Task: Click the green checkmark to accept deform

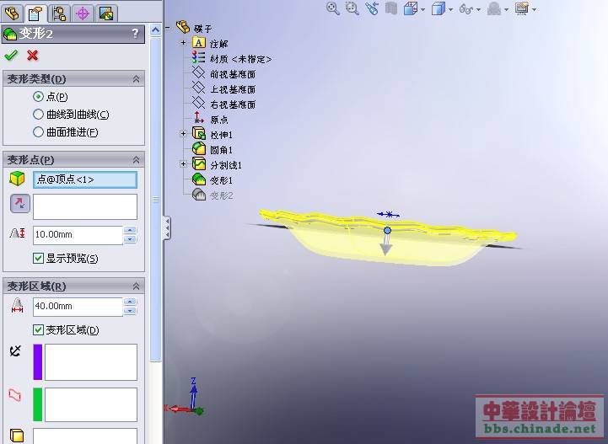Action: (x=11, y=56)
